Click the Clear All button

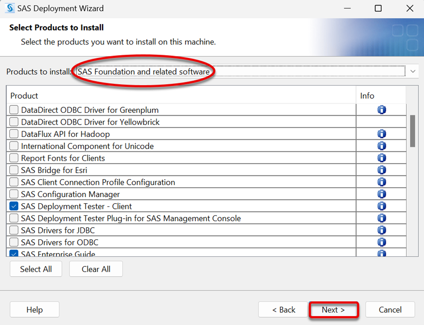tap(96, 269)
